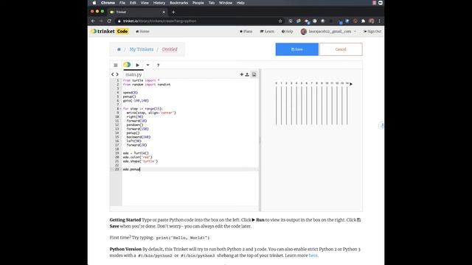Click line number 12 in gutter
The height and width of the screenshot is (265, 472).
(x=117, y=125)
